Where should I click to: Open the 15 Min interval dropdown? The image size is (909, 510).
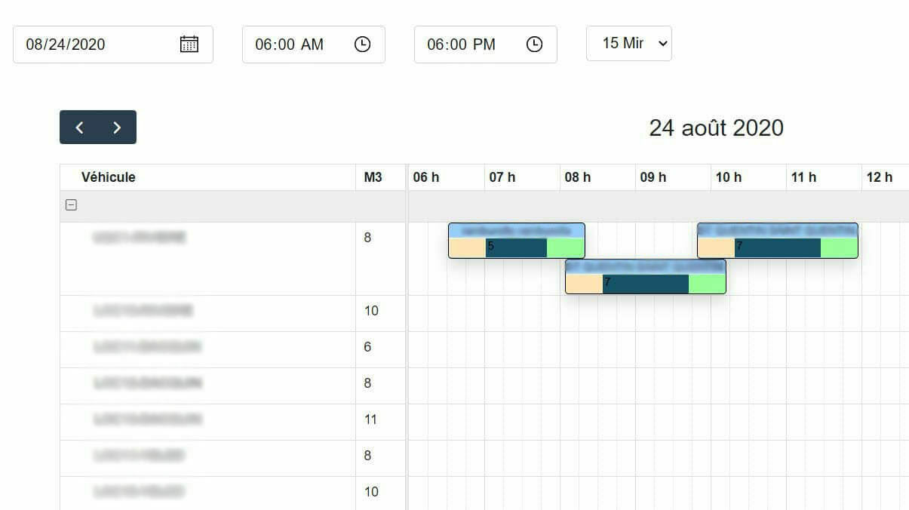[x=628, y=44]
